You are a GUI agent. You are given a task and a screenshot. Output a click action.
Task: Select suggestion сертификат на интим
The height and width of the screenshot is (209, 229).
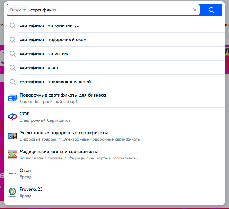click(114, 54)
